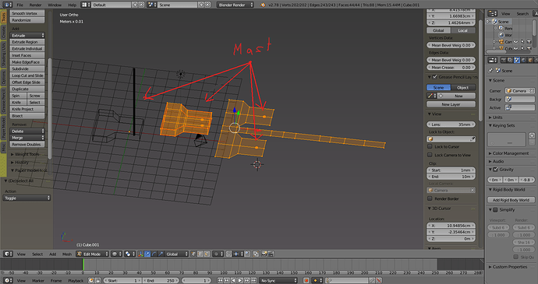Expand the Units panel

tap(497, 117)
